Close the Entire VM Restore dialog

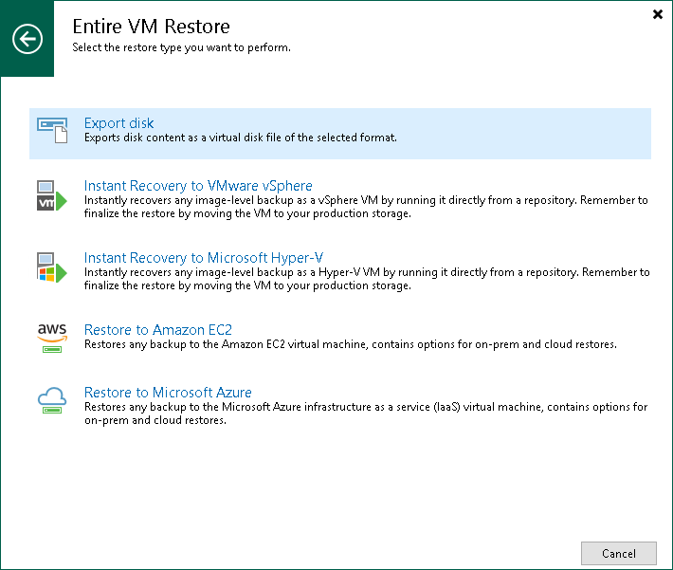click(658, 14)
